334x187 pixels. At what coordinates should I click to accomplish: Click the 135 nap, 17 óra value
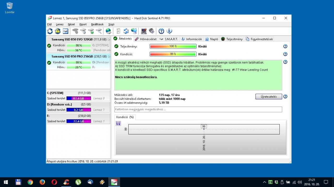click(x=169, y=95)
